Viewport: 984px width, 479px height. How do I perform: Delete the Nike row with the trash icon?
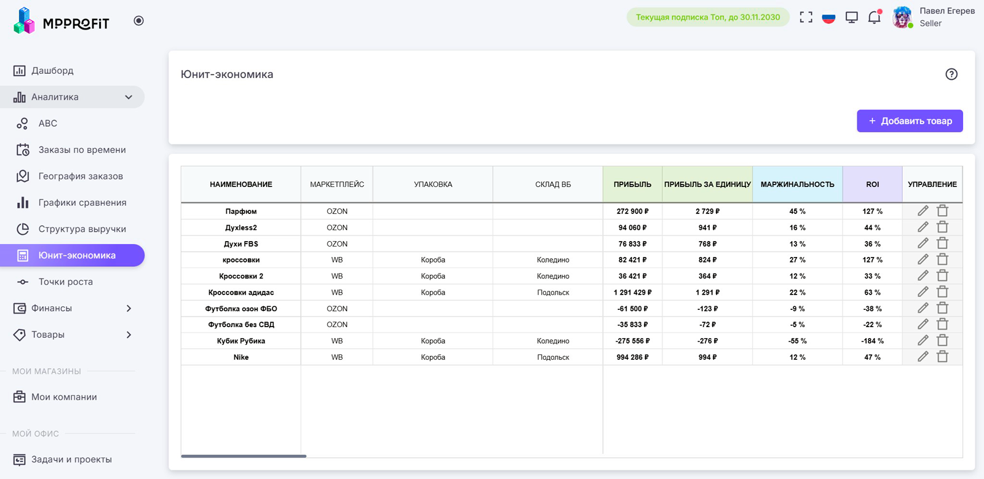pos(942,357)
